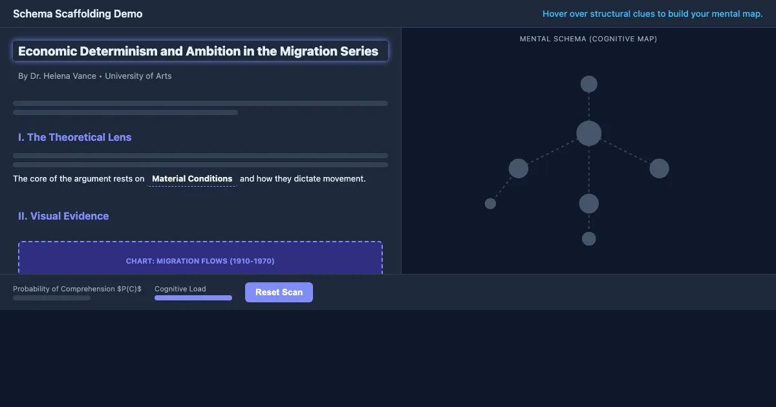Image resolution: width=776 pixels, height=407 pixels.
Task: Click the Migration Flows chart placeholder
Action: 200,258
